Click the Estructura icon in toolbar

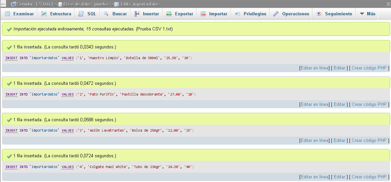[x=44, y=14]
